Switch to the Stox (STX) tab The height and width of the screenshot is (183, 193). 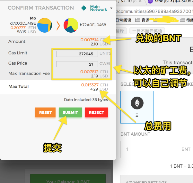171,2
